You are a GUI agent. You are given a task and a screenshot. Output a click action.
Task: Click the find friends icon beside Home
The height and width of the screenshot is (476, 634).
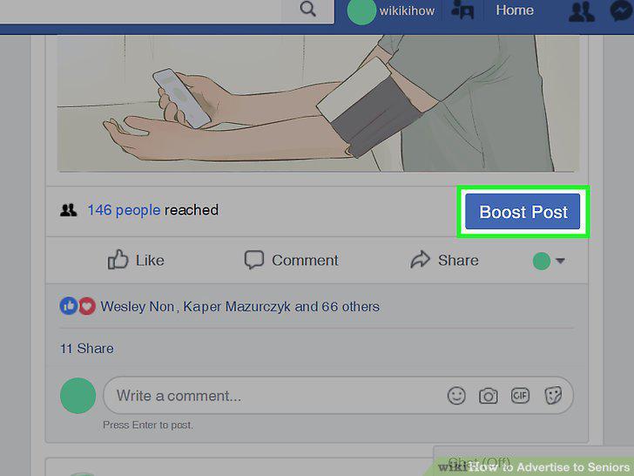462,10
